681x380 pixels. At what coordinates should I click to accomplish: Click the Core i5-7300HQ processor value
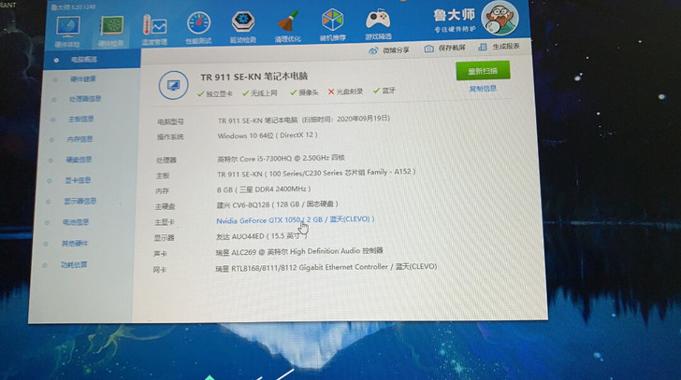click(281, 158)
